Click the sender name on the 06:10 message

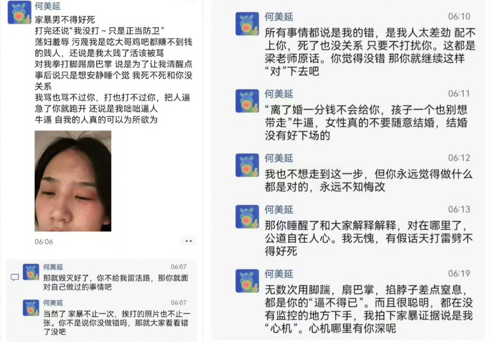tap(279, 17)
